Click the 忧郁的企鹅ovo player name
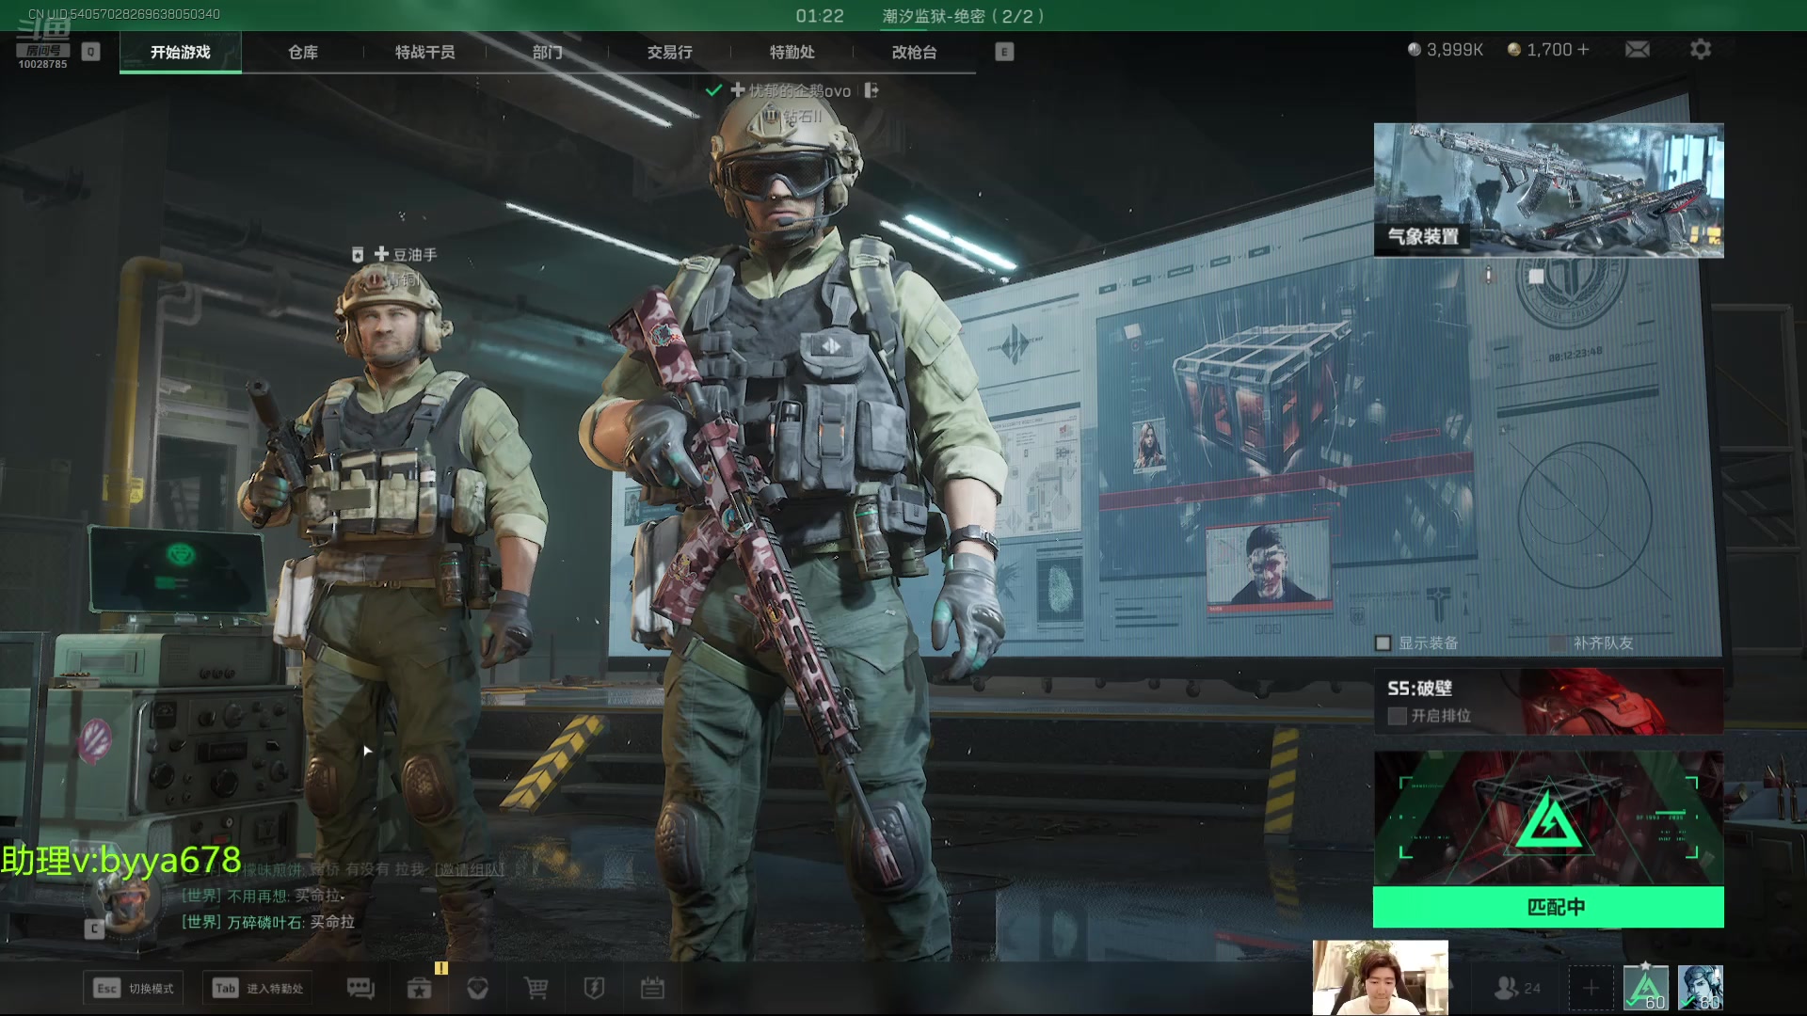 coord(800,90)
